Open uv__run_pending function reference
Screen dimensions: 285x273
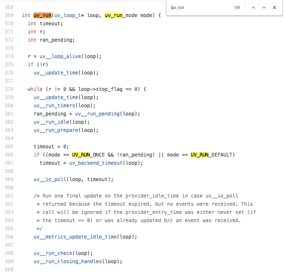(98, 114)
